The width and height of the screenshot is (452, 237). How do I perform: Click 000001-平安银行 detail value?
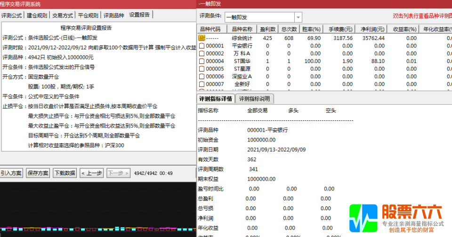267,130
